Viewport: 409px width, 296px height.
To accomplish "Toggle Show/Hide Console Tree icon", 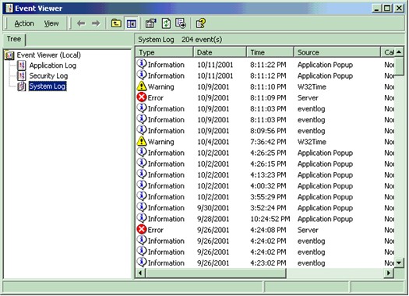I will (132, 23).
